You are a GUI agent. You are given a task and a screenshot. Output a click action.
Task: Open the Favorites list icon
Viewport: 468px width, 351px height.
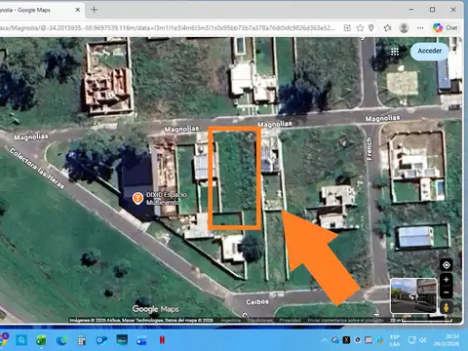[387, 28]
